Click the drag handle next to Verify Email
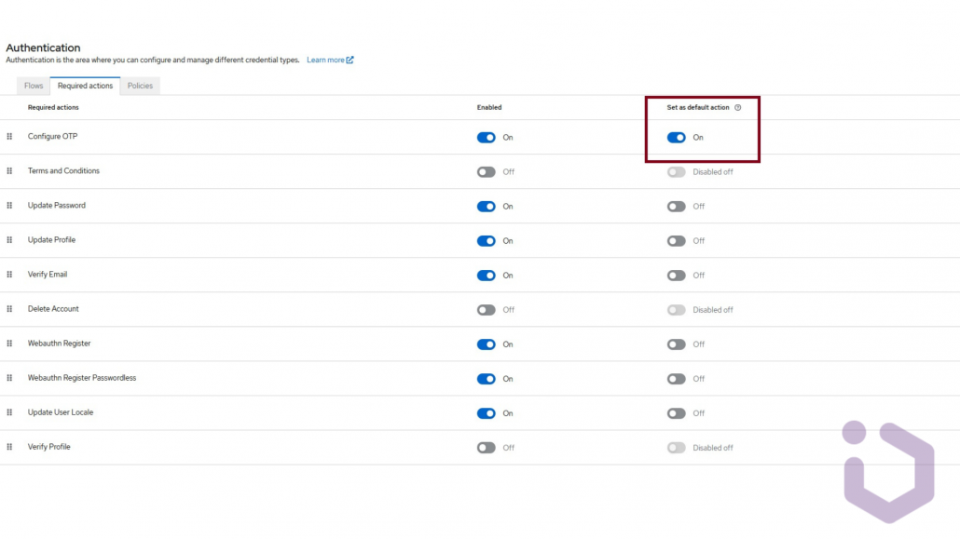This screenshot has height=539, width=960. point(9,275)
